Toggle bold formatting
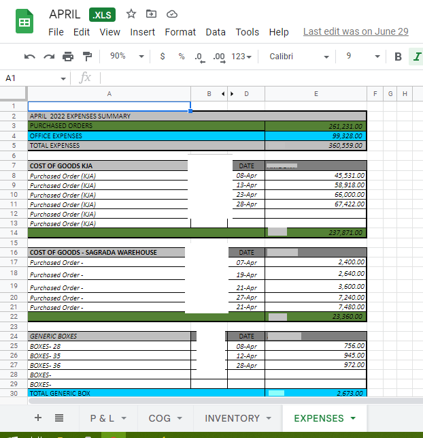 pyautogui.click(x=398, y=57)
